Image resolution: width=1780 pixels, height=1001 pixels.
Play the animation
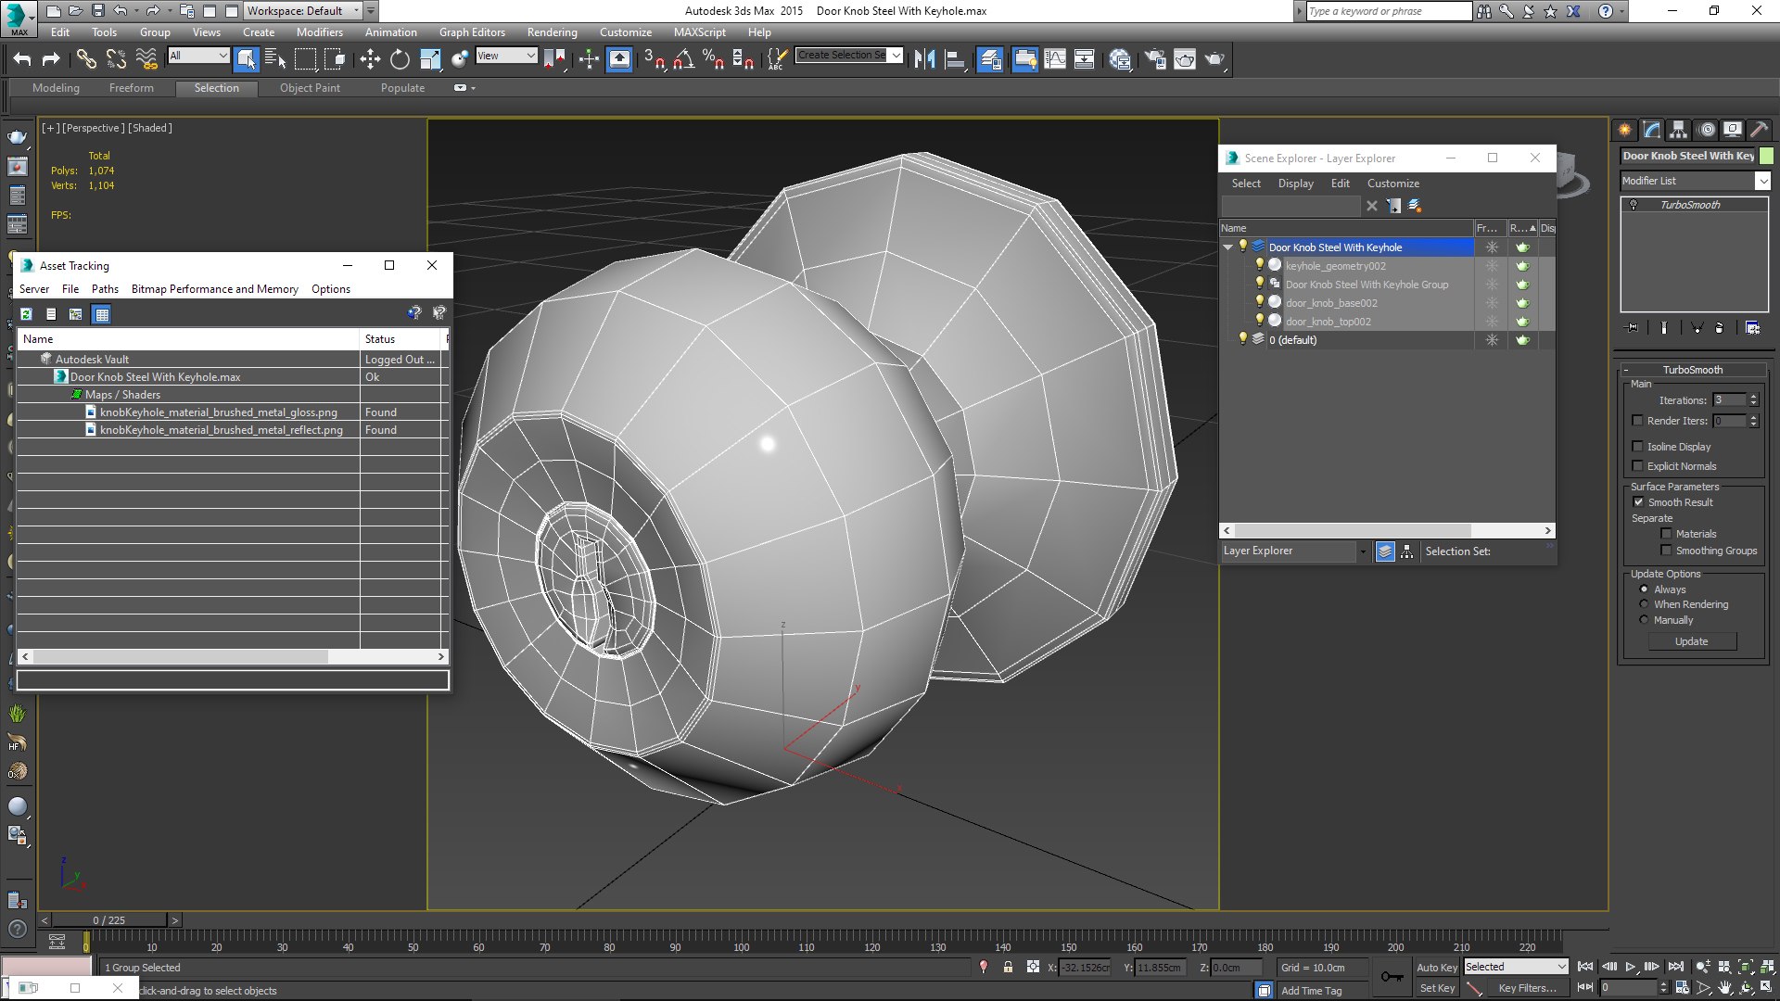pos(1630,967)
